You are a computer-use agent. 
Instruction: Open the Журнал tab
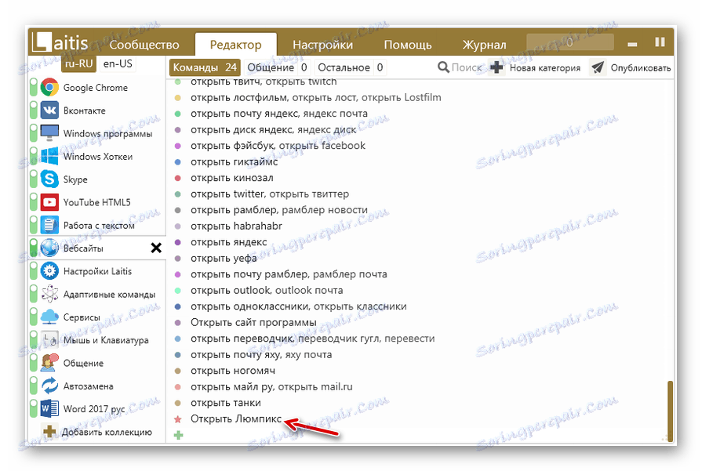click(484, 45)
